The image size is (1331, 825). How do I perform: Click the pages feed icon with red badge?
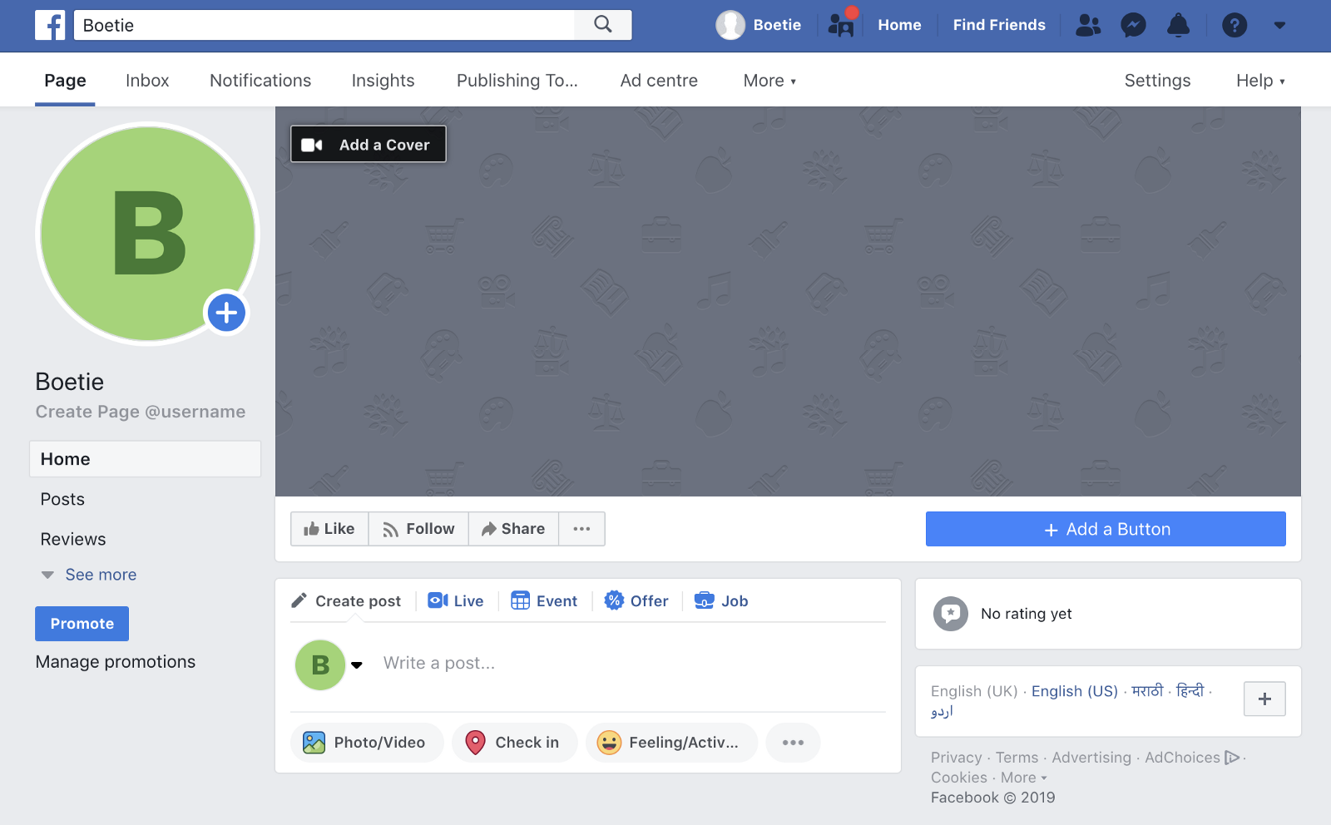point(842,23)
